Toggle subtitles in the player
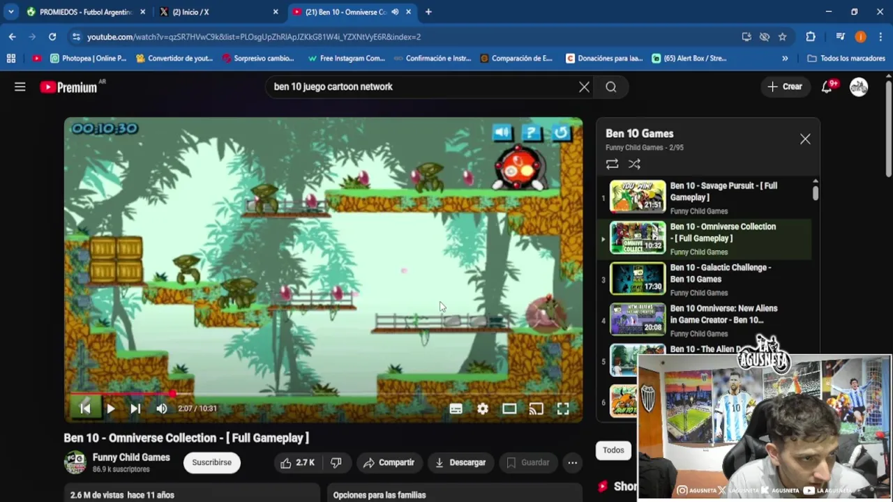 point(456,409)
